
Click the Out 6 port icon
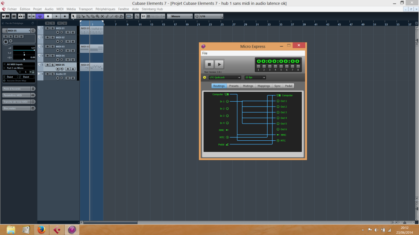(x=278, y=129)
